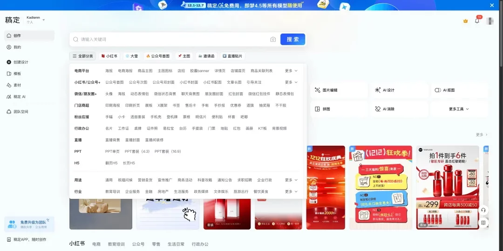
Task: Click 稿定APP，随时创作 download entry
Action: [x=27, y=239]
